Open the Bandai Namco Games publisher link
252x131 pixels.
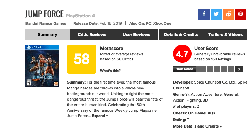[x=46, y=23]
